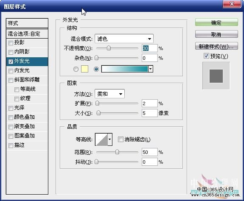This screenshot has width=244, height=201.
Task: Open the teal gradient bar editor
Action: pyautogui.click(x=125, y=69)
